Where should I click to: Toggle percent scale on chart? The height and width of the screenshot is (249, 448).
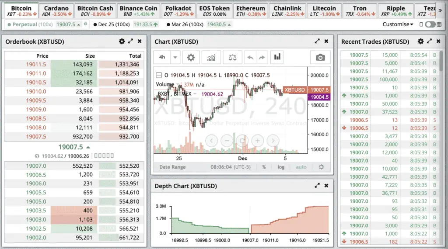[x=264, y=167]
